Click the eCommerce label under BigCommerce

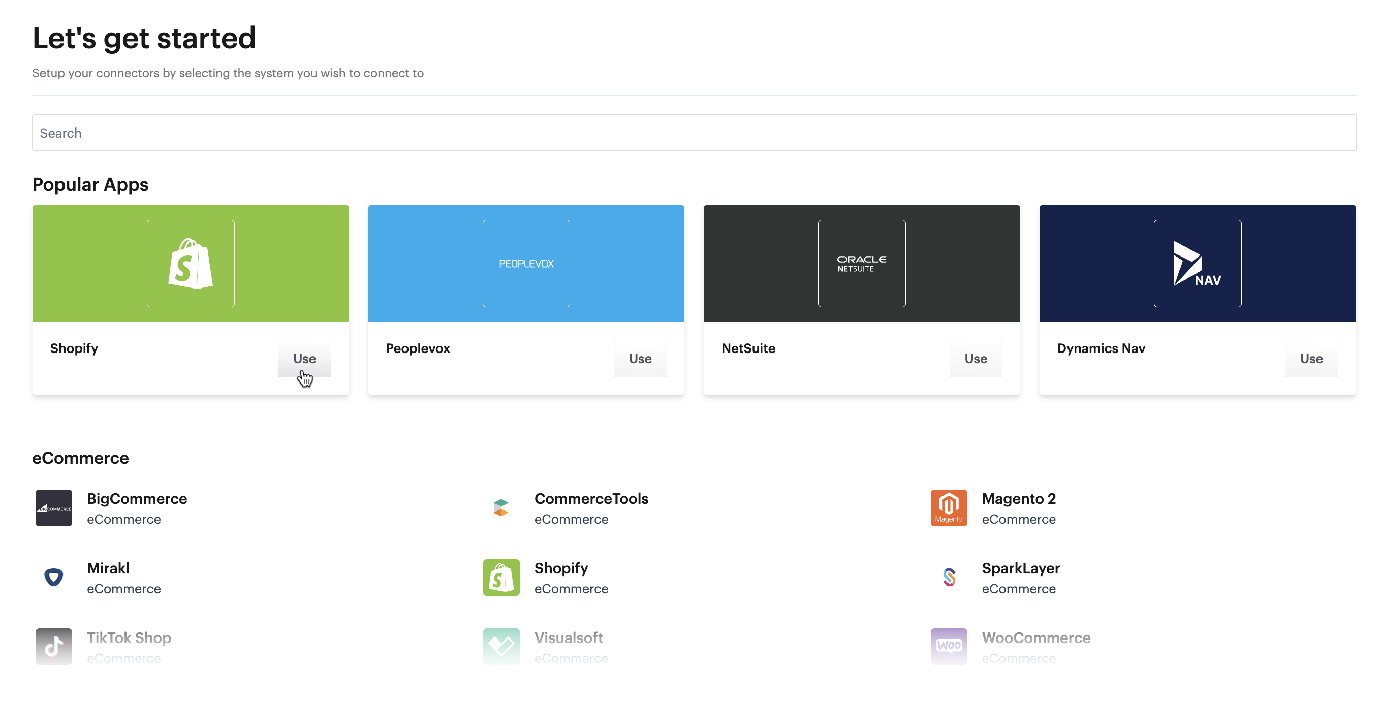(124, 519)
